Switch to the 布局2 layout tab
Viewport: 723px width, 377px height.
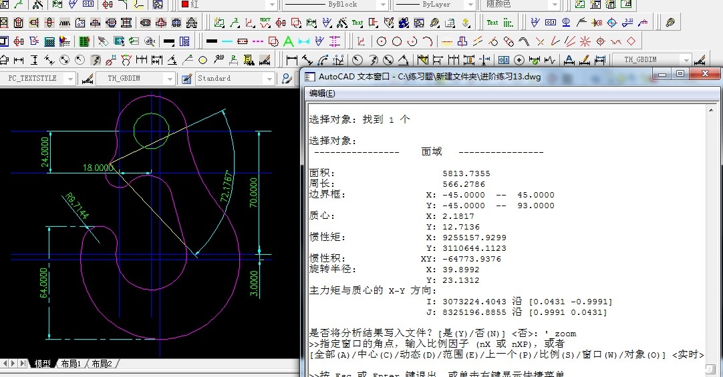point(102,364)
